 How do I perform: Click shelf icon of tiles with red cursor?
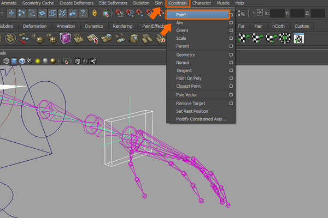pyautogui.click(x=92, y=38)
